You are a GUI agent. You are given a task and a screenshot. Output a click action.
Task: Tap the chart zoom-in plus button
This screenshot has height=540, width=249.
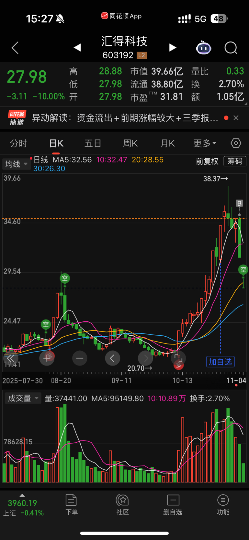pyautogui.click(x=47, y=358)
